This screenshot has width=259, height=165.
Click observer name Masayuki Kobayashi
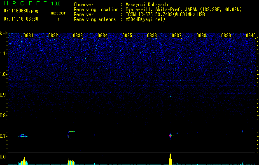[x=148, y=5]
